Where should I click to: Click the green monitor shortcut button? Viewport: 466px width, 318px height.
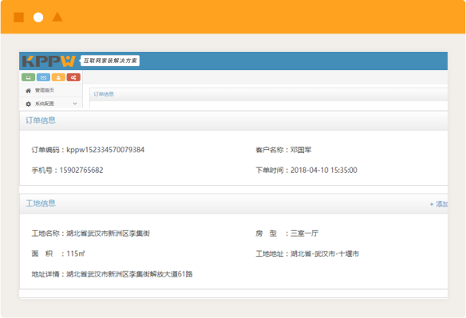pos(28,77)
